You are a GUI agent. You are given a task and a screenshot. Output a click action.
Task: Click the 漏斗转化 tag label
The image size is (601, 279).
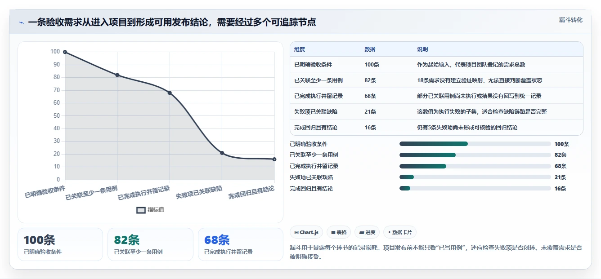point(570,20)
